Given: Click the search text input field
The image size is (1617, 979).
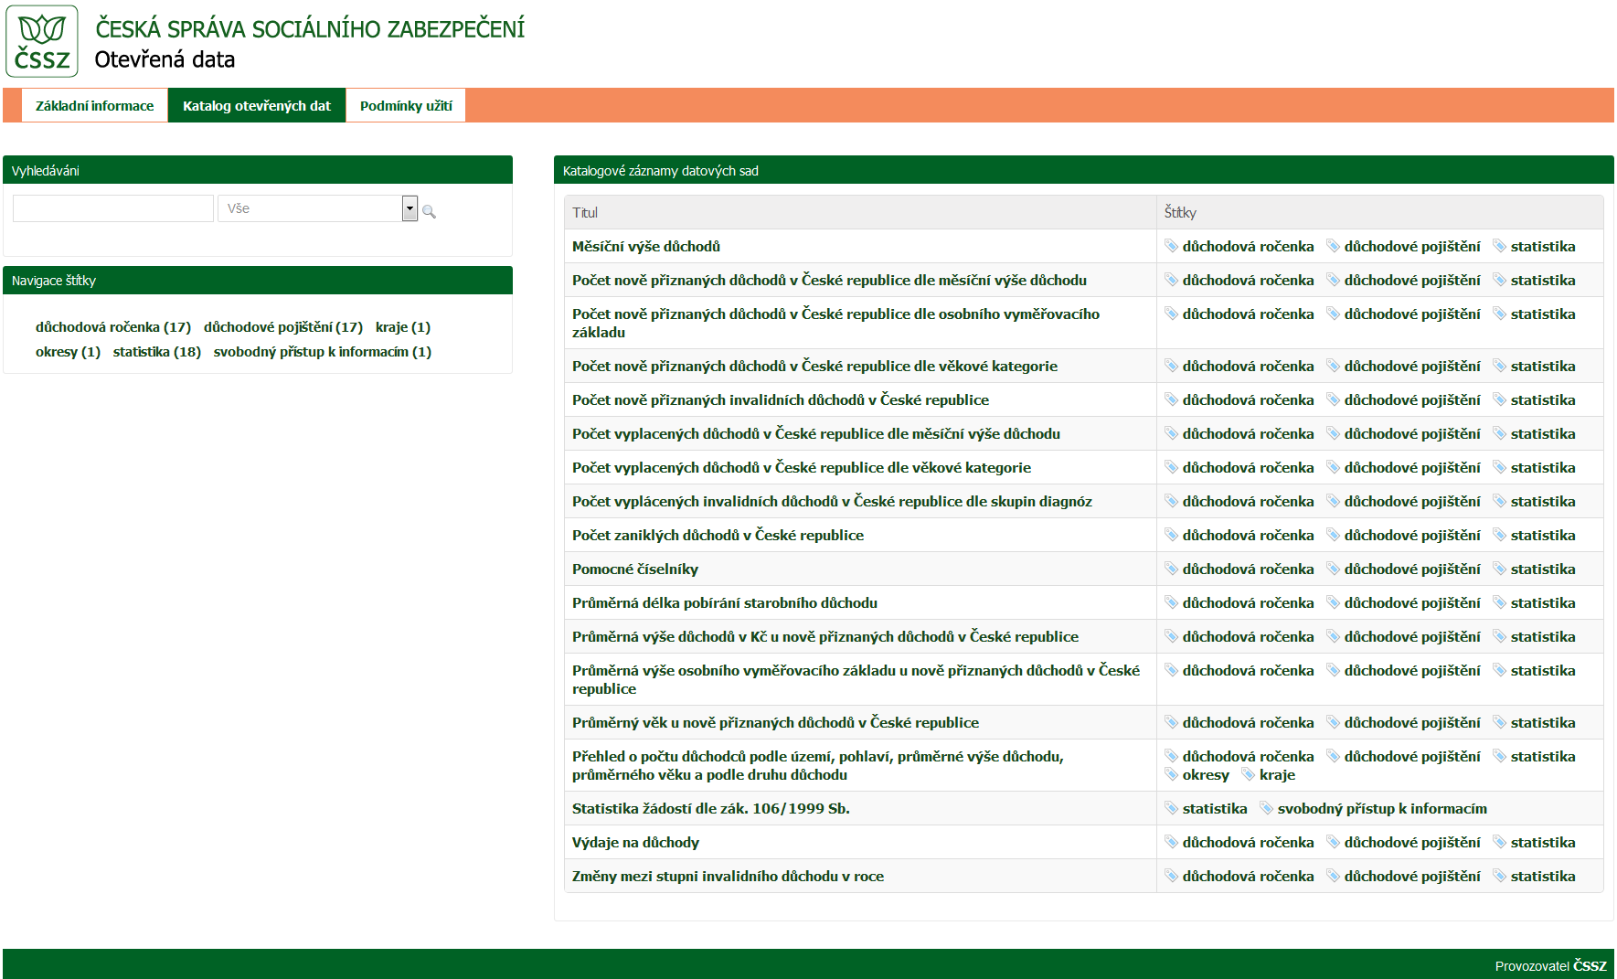Looking at the screenshot, I should pyautogui.click(x=113, y=208).
